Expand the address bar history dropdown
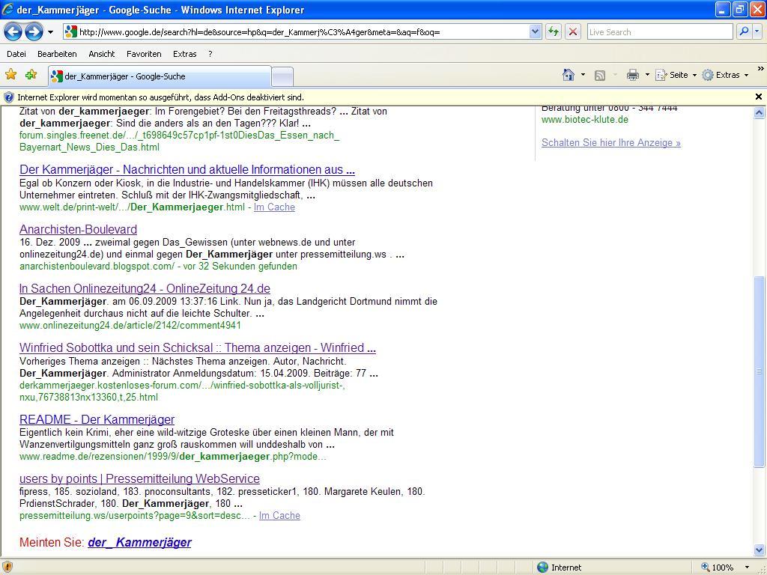This screenshot has height=575, width=767. tap(535, 32)
